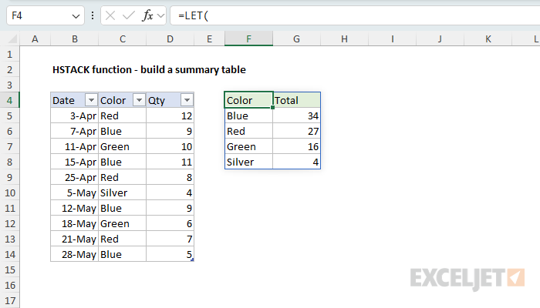The width and height of the screenshot is (540, 308).
Task: Click the Qty cell showing 7
Action: [170, 239]
